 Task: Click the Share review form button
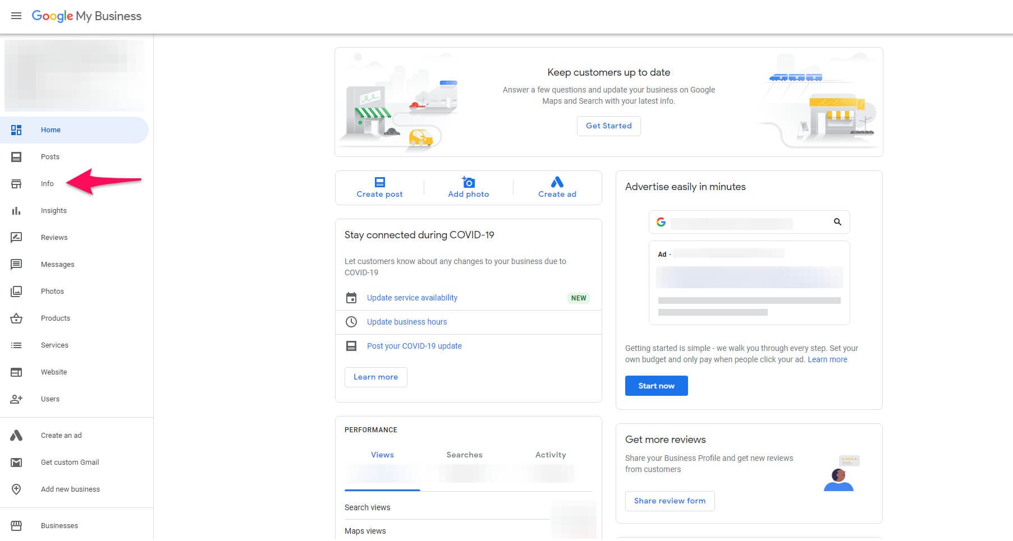[670, 501]
